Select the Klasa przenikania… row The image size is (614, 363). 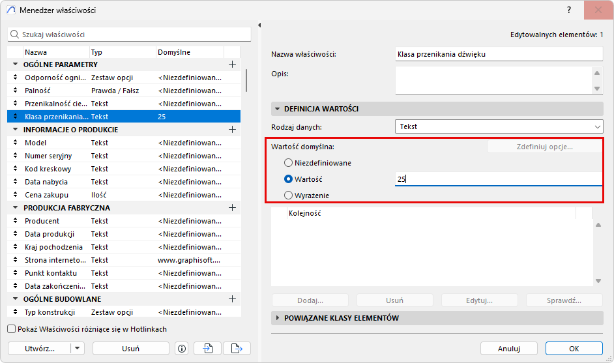click(124, 117)
